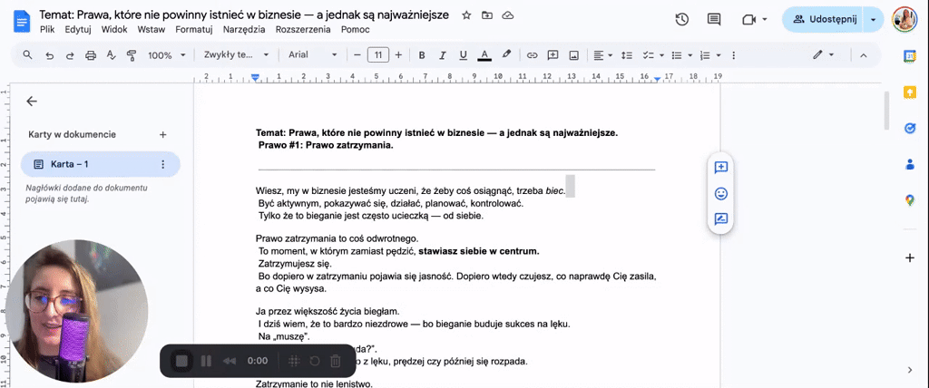Toggle italic formatting
This screenshot has width=929, height=388.
pyautogui.click(x=442, y=55)
